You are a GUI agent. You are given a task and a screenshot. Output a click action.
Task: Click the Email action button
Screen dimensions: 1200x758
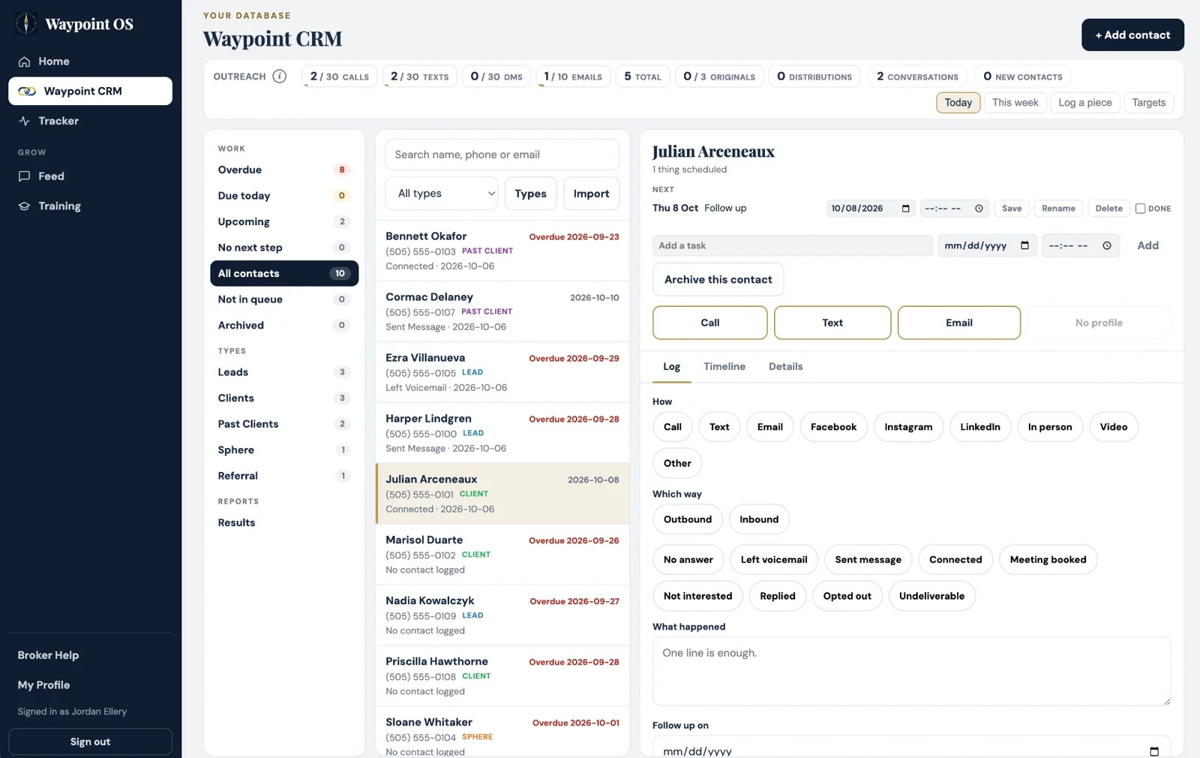(x=959, y=323)
